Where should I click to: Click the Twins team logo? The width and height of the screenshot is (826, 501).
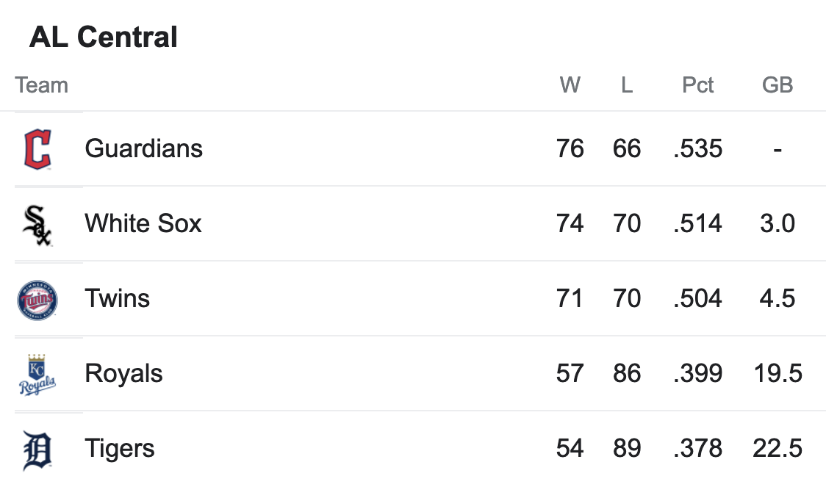[x=37, y=300]
